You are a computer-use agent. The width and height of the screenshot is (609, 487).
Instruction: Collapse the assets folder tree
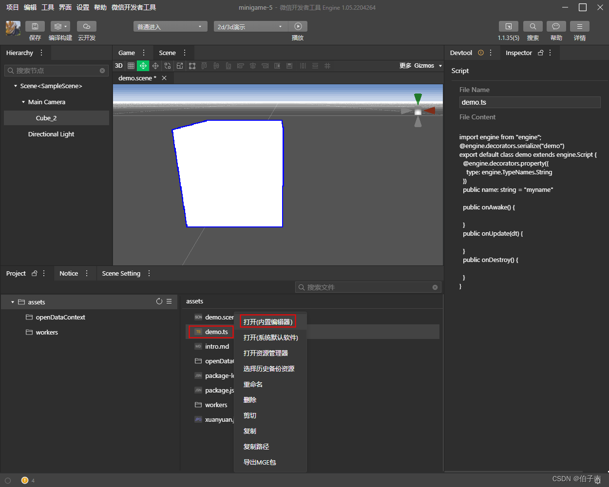[13, 302]
